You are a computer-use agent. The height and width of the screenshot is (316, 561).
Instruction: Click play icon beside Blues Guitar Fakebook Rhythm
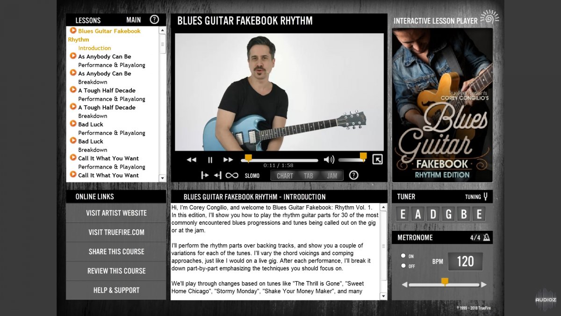[73, 30]
